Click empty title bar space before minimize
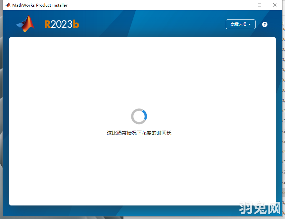Image resolution: width=285 pixels, height=219 pixels. point(149,5)
